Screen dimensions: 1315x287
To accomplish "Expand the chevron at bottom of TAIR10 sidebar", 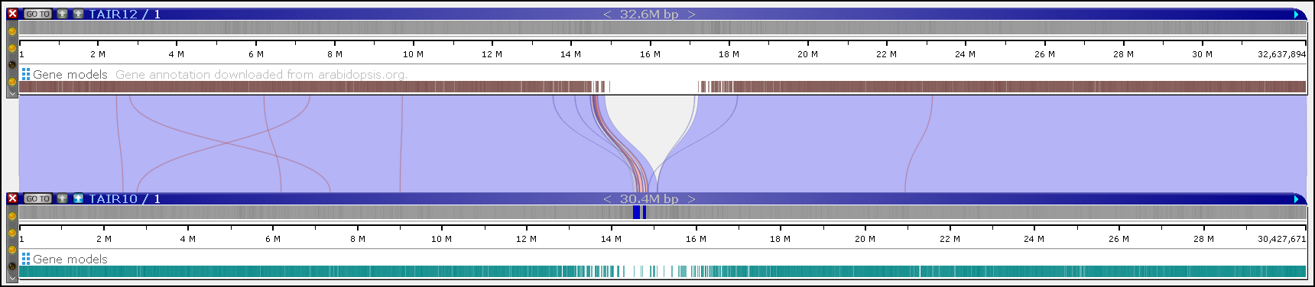I will (12, 279).
